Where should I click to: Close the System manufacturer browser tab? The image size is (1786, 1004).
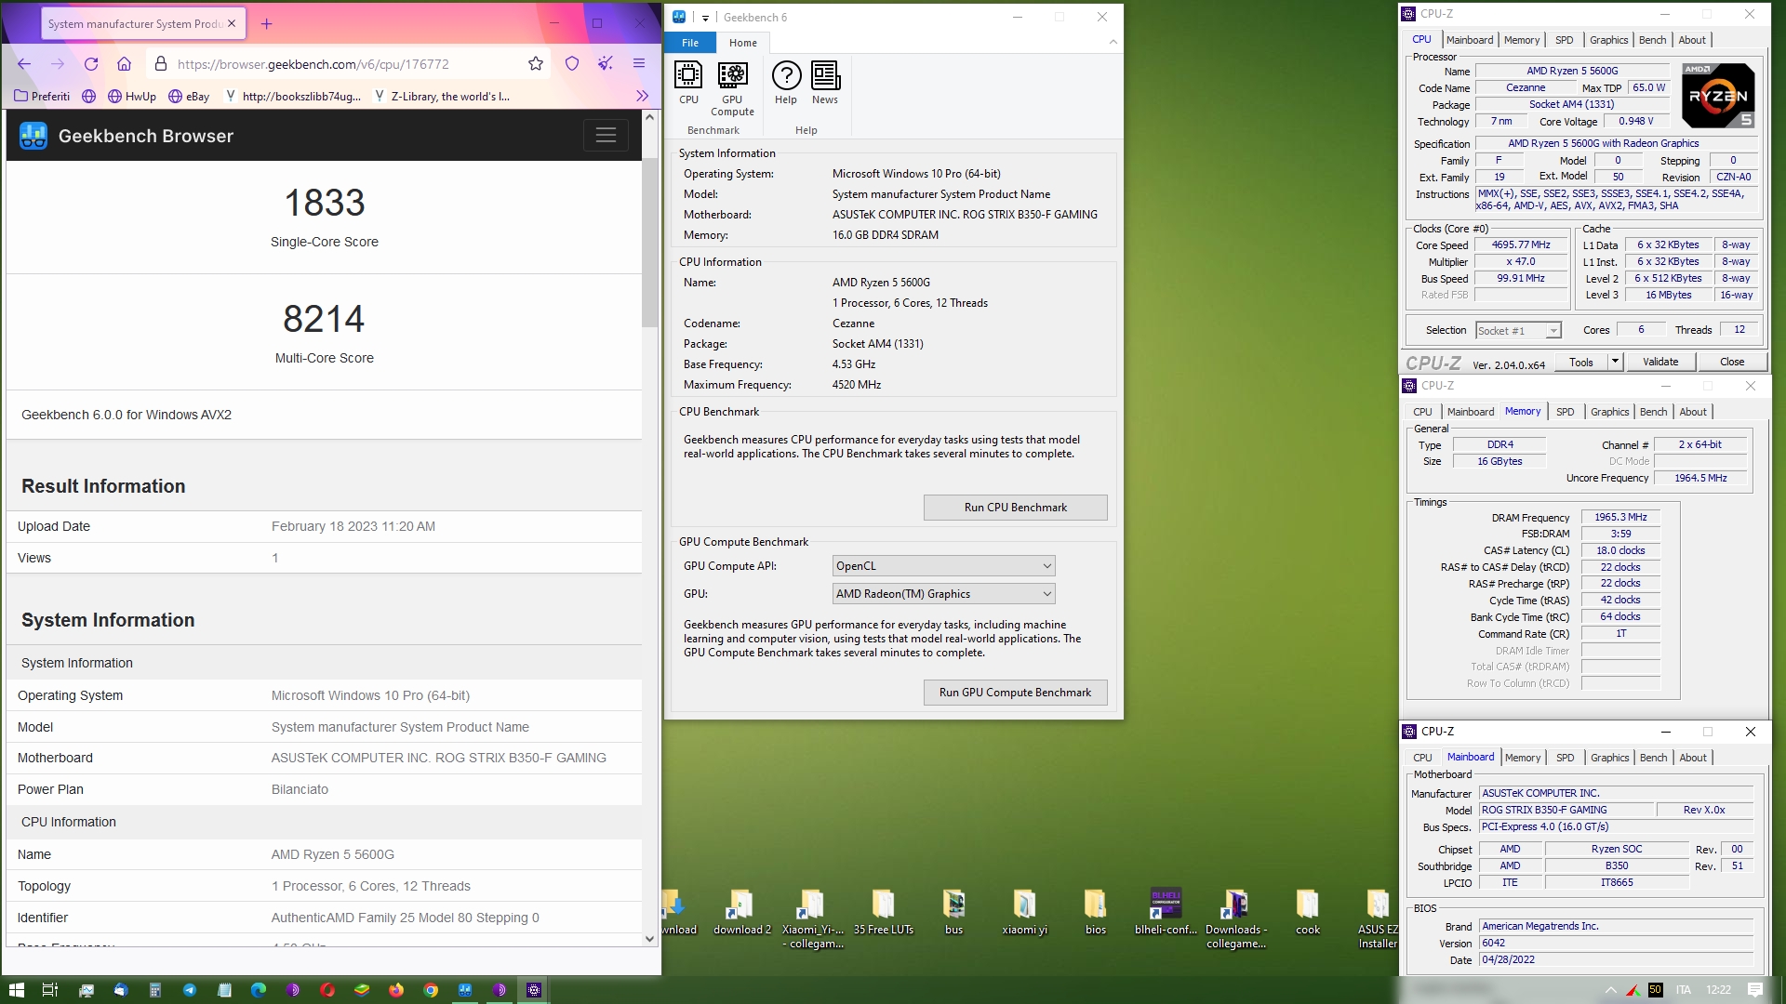[x=232, y=24]
